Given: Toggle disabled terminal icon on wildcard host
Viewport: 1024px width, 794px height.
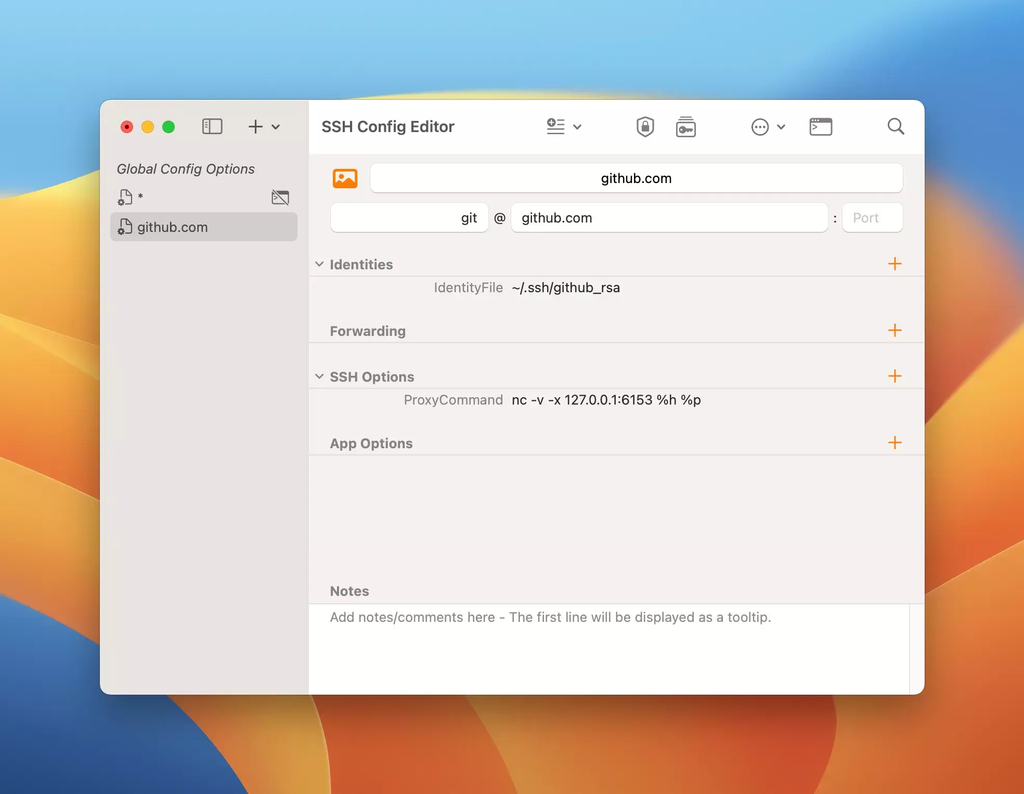Looking at the screenshot, I should tap(280, 198).
